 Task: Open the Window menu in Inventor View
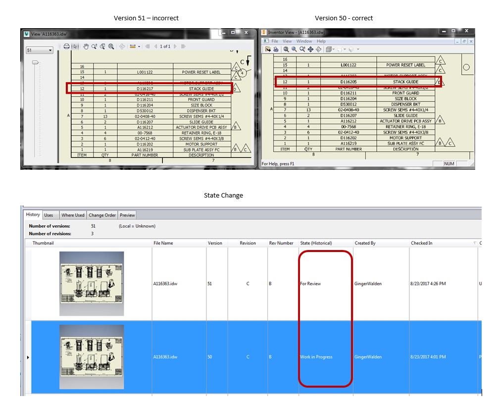coord(304,41)
